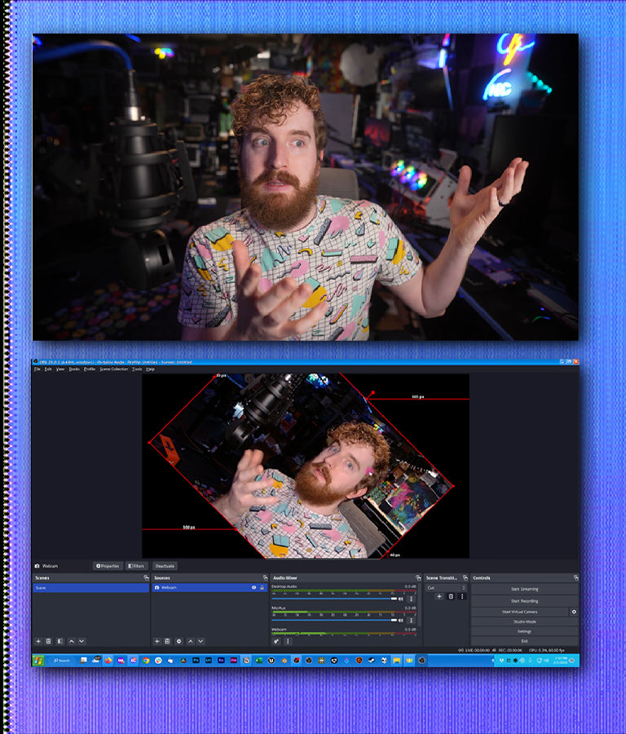This screenshot has height=734, width=626.
Task: Move Webcam source up with arrow icon
Action: pos(190,642)
